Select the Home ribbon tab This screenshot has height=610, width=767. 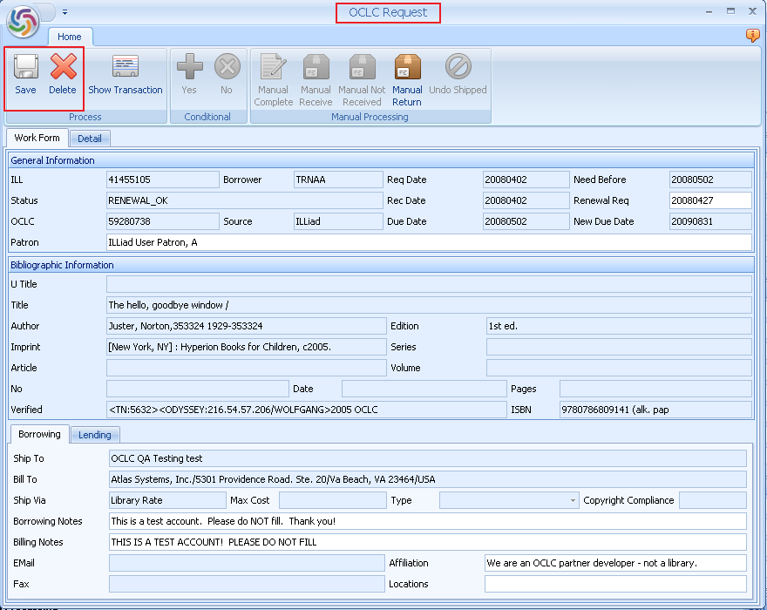tap(70, 37)
